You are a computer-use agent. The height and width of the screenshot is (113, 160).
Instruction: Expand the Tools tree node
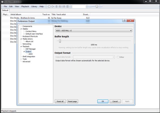pos(21,59)
